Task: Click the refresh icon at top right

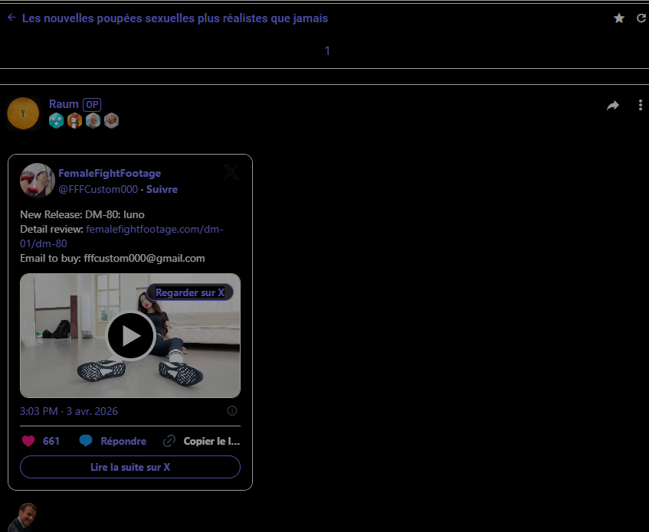Action: [641, 18]
